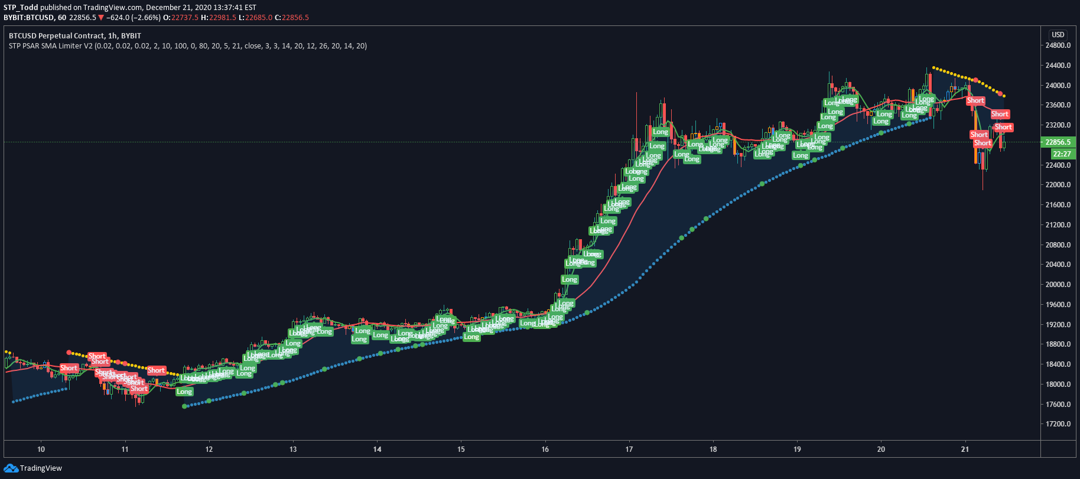This screenshot has height=479, width=1080.
Task: Click the 23200.0 price axis label
Action: (x=1058, y=125)
